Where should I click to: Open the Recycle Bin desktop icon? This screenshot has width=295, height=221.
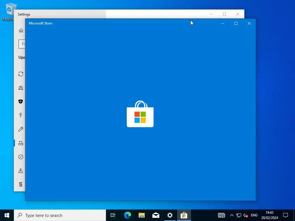(x=9, y=12)
